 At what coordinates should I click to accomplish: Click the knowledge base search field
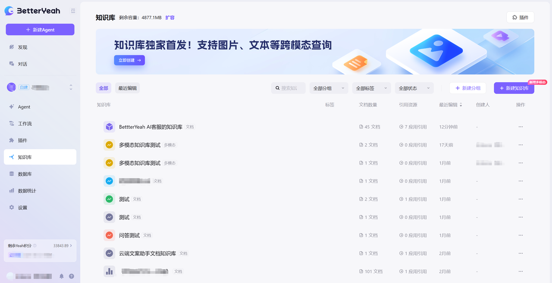(292, 88)
